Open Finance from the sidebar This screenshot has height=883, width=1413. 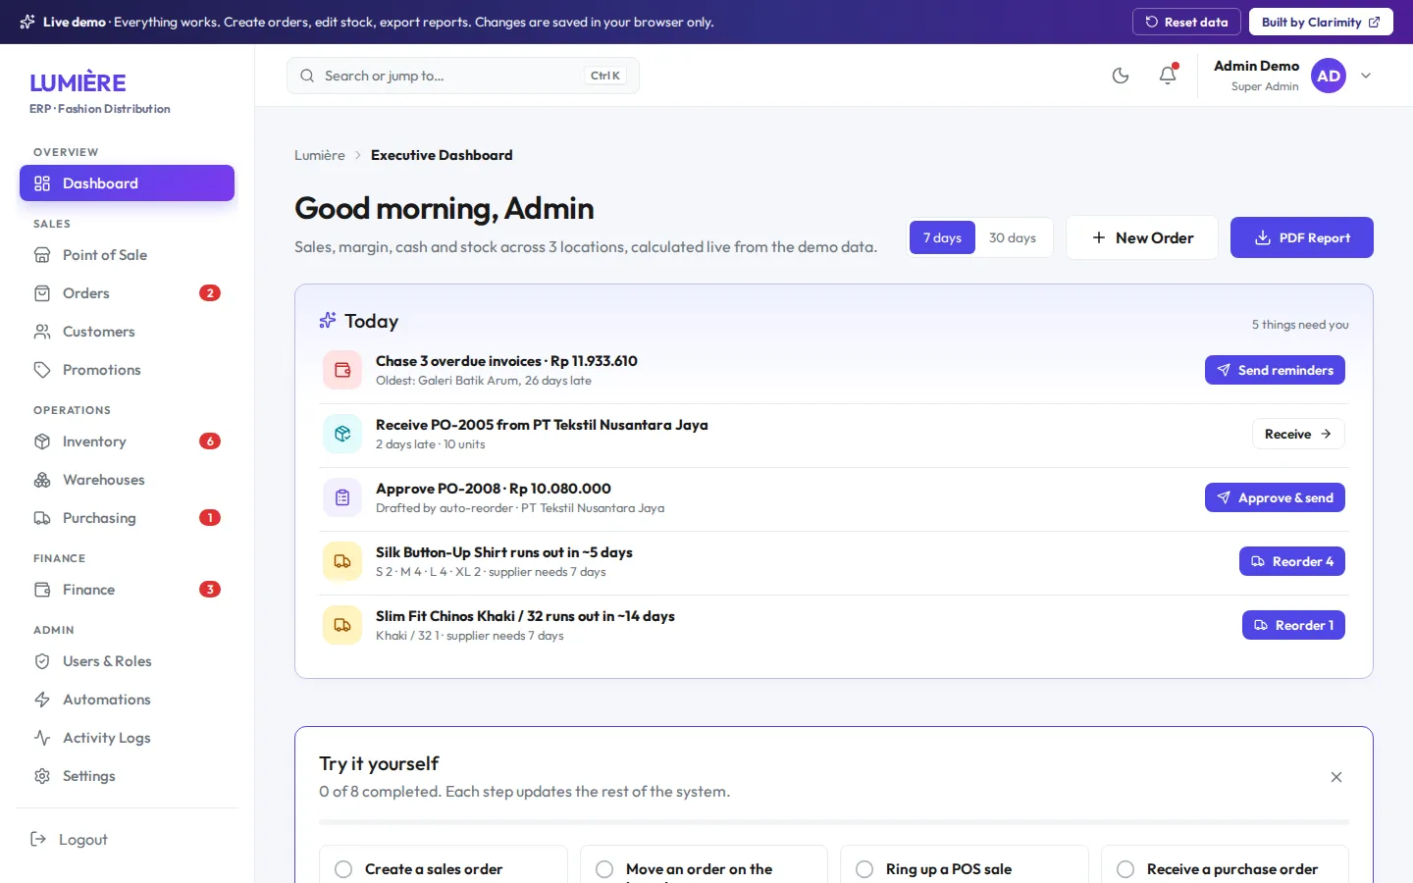tap(127, 590)
